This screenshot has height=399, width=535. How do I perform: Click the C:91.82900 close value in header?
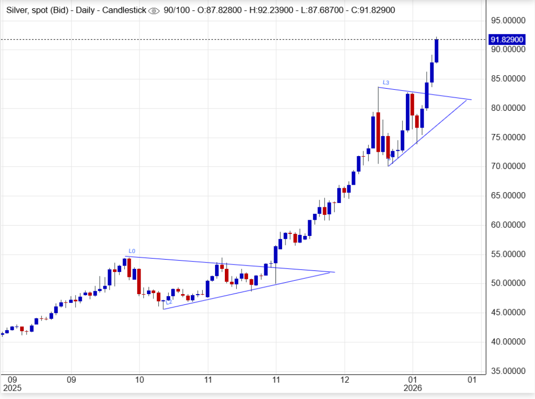tap(373, 10)
